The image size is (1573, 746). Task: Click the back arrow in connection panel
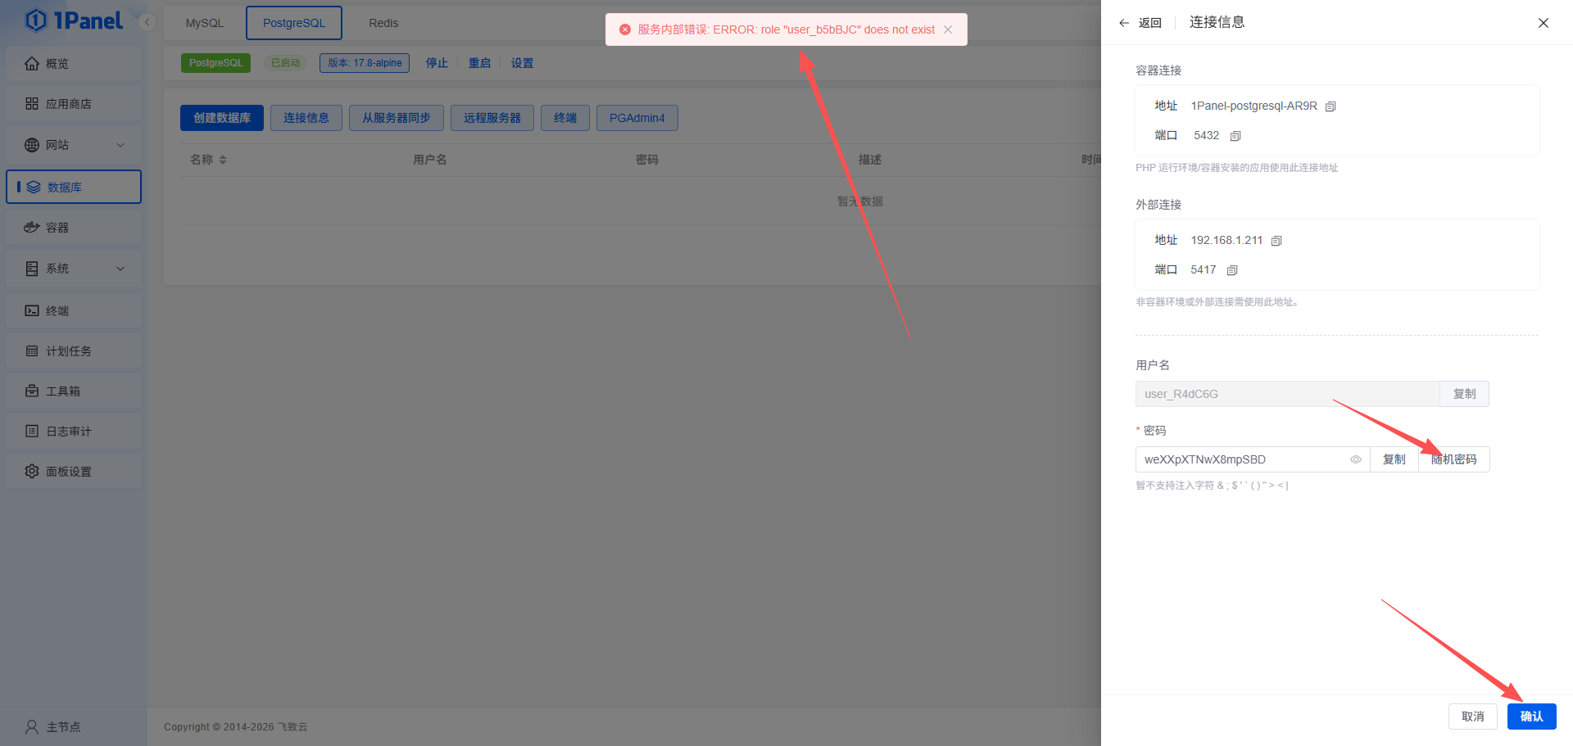pos(1124,23)
